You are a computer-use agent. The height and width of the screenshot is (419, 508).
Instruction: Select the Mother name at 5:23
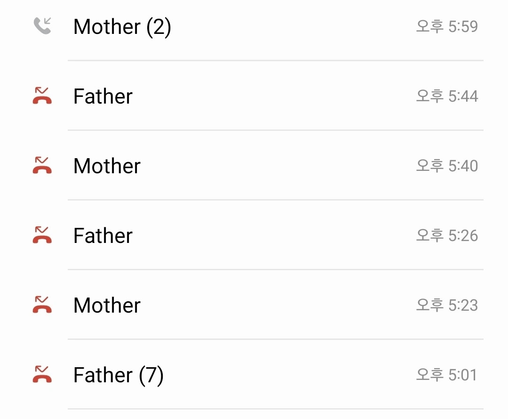(107, 306)
